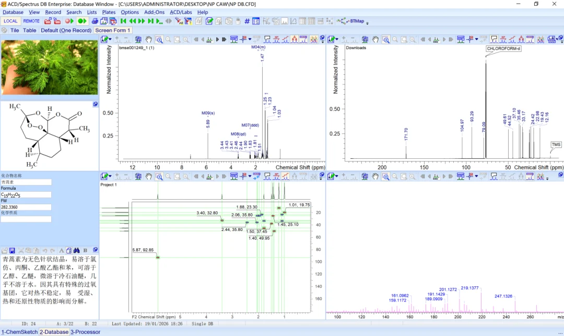
Task: Click the green plant photo thumbnail
Action: (x=50, y=67)
